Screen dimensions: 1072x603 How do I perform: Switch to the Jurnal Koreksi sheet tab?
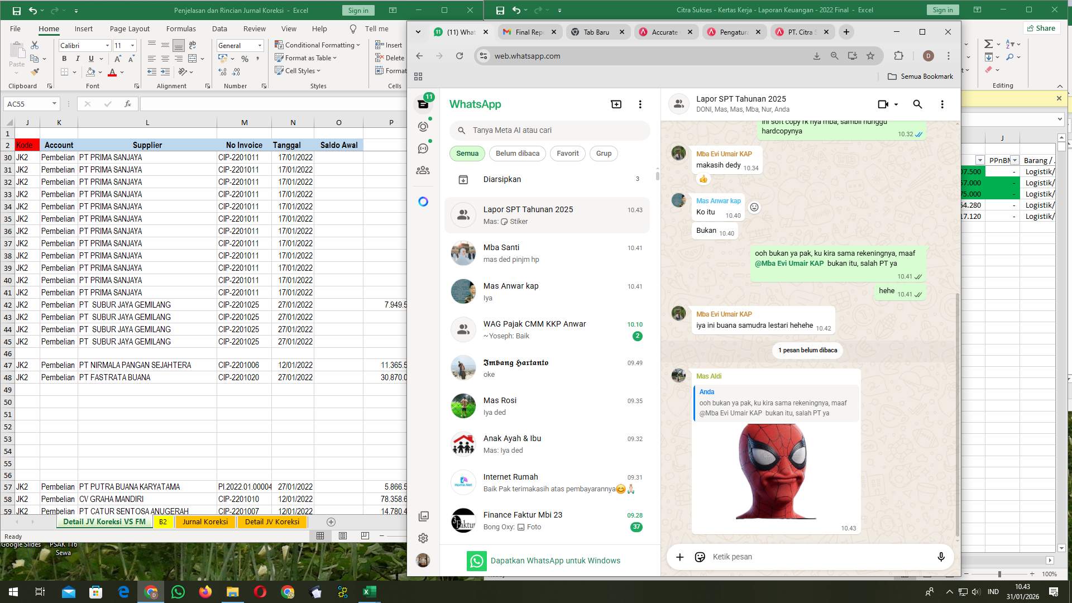pos(205,521)
